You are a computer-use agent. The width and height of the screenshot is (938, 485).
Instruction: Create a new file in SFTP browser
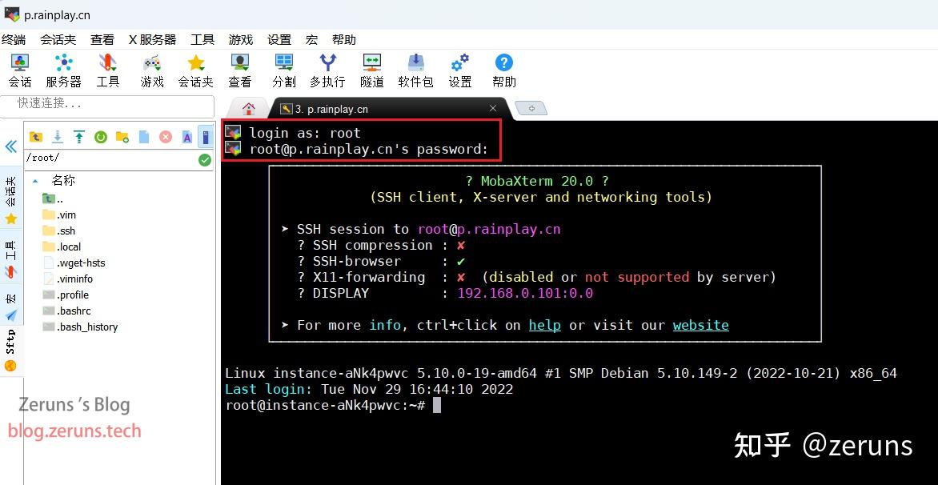coord(144,137)
